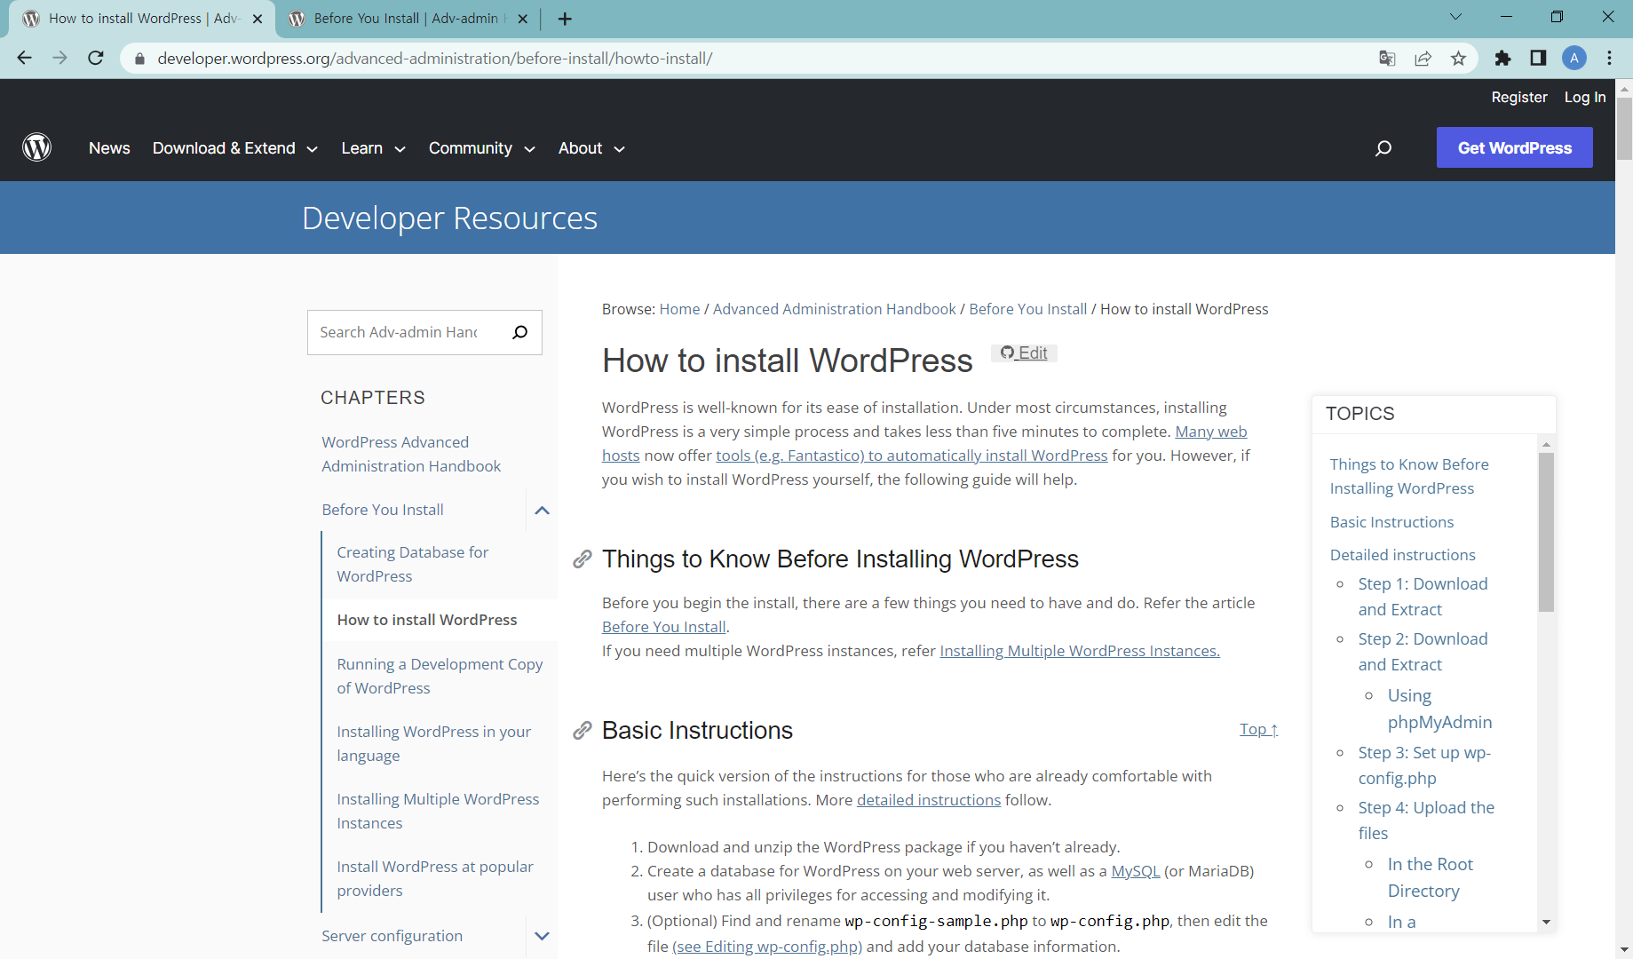Viewport: 1633px width, 959px height.
Task: Copy anchor link for Things to Know heading
Action: [x=582, y=559]
